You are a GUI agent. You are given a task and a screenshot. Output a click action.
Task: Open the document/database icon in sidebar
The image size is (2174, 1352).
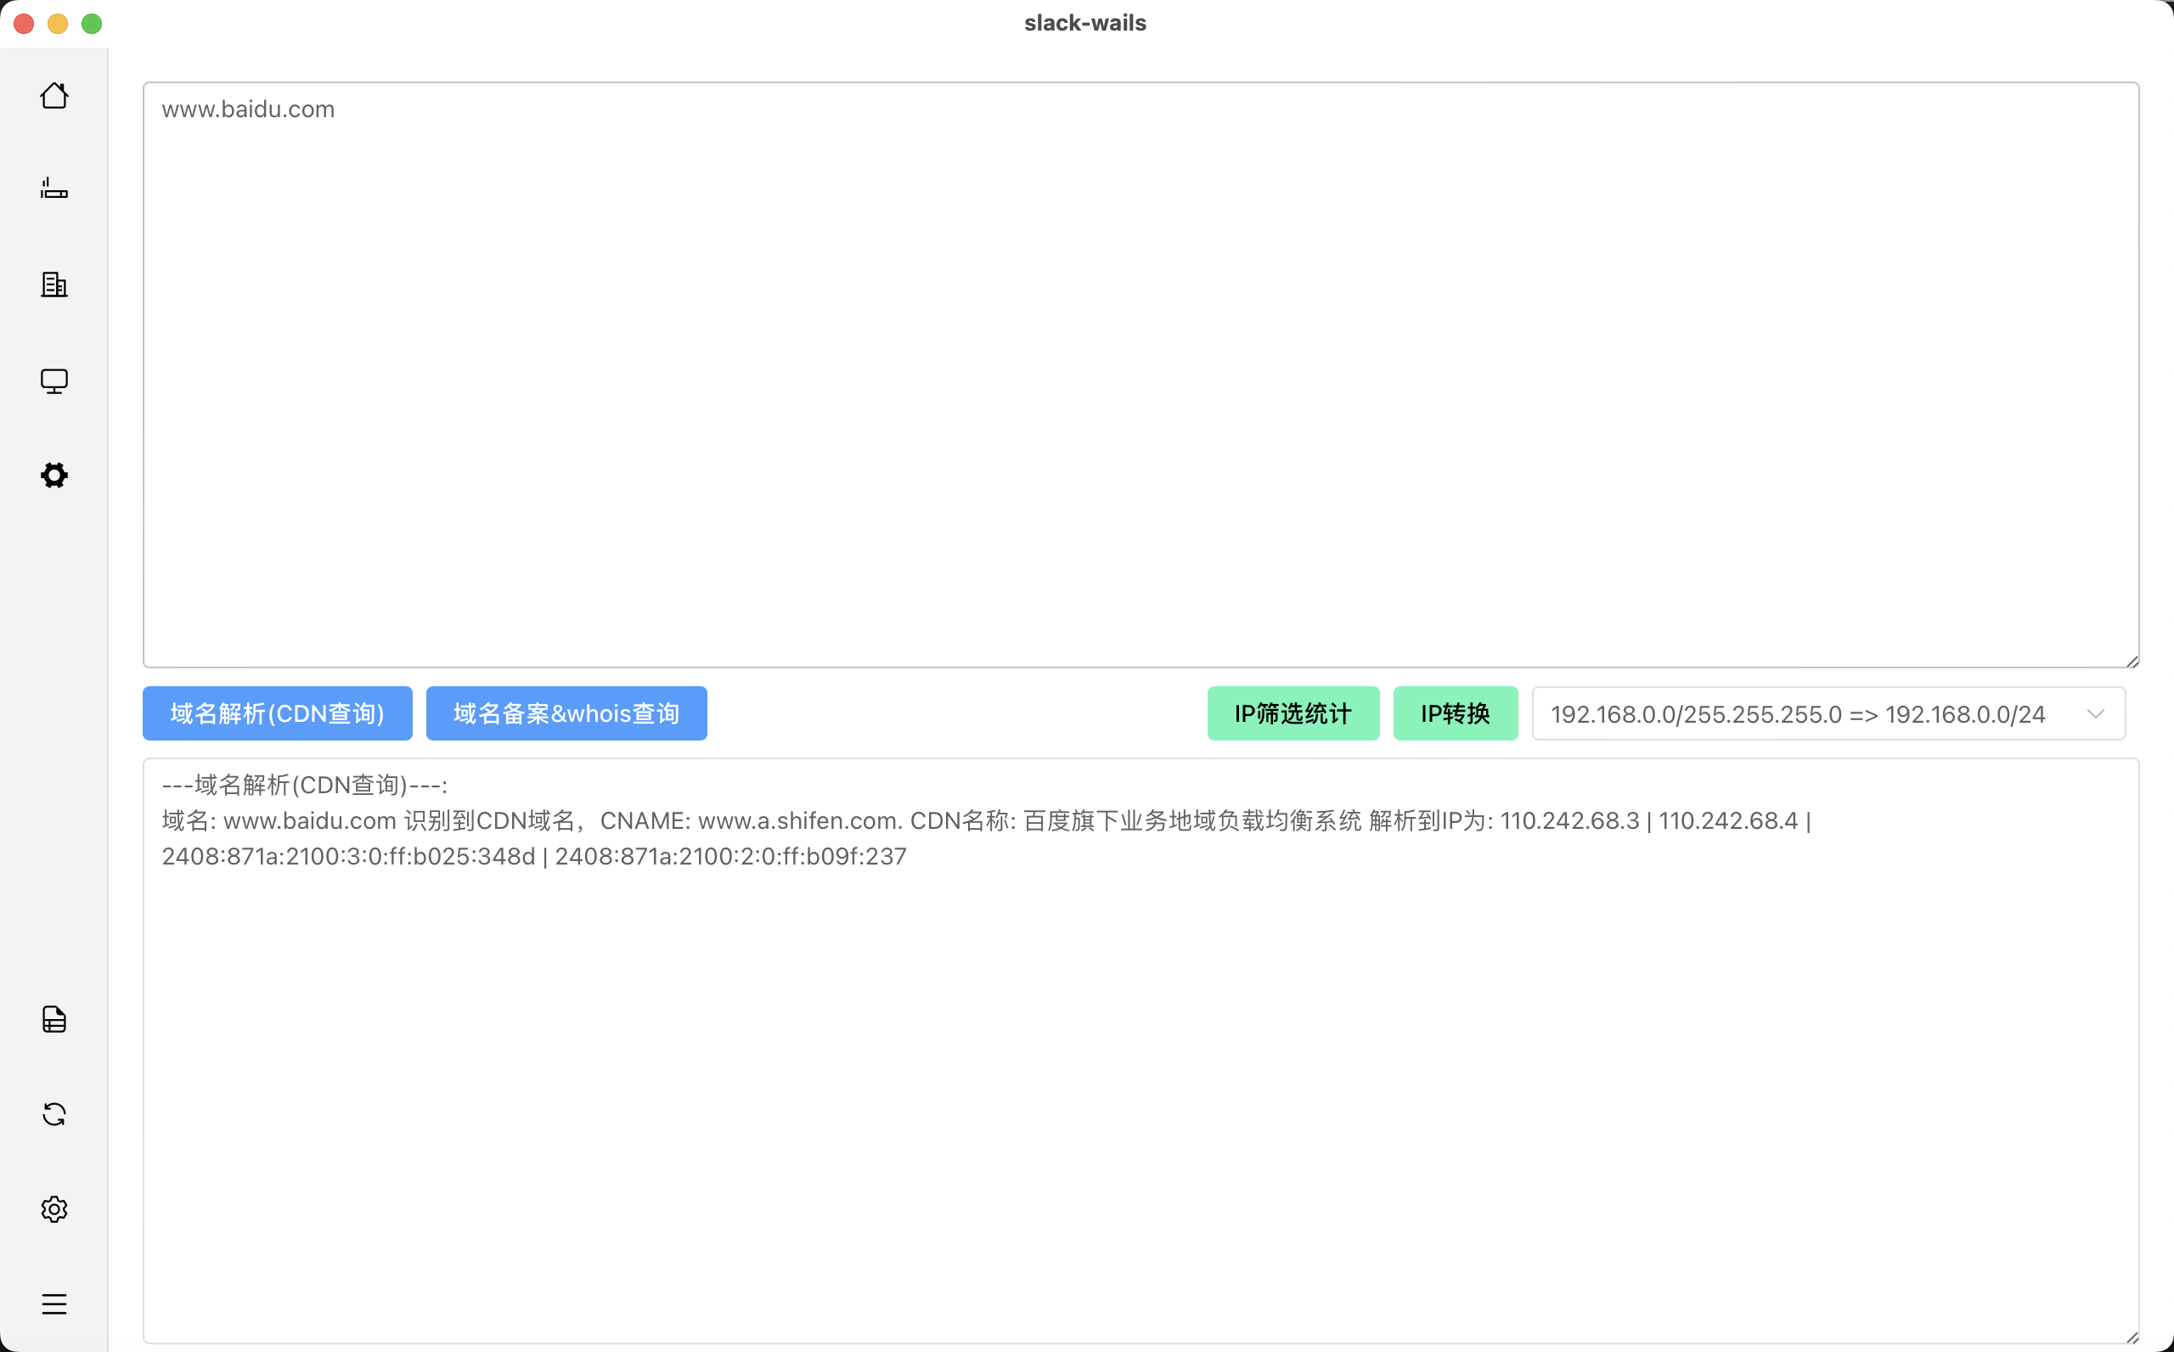54,1019
